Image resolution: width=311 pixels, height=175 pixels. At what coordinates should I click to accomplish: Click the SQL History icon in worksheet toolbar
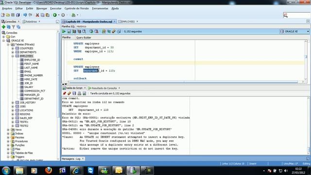click(119, 32)
